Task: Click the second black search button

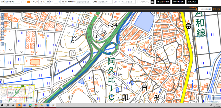Action: point(178,2)
